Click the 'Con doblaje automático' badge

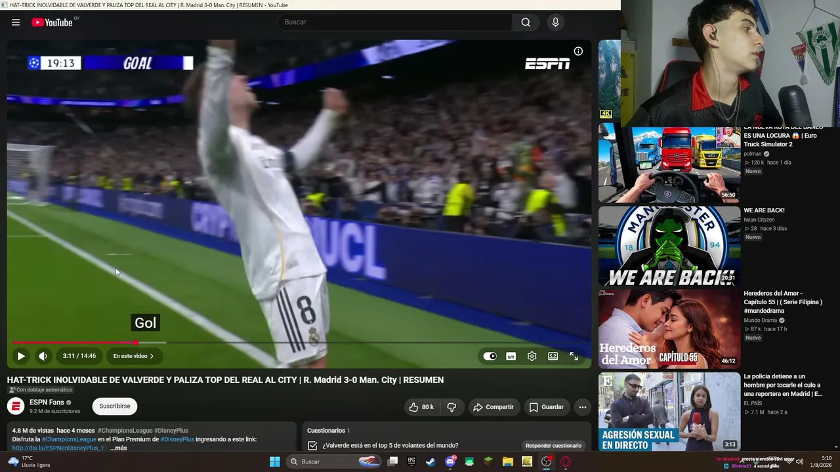click(41, 390)
